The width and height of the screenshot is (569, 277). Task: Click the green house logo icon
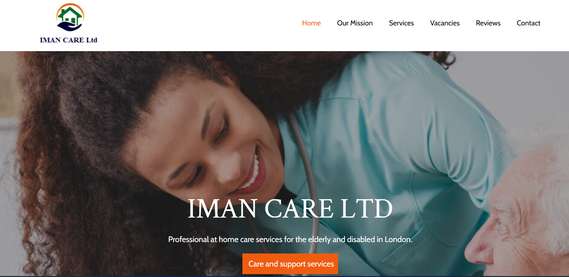[71, 16]
